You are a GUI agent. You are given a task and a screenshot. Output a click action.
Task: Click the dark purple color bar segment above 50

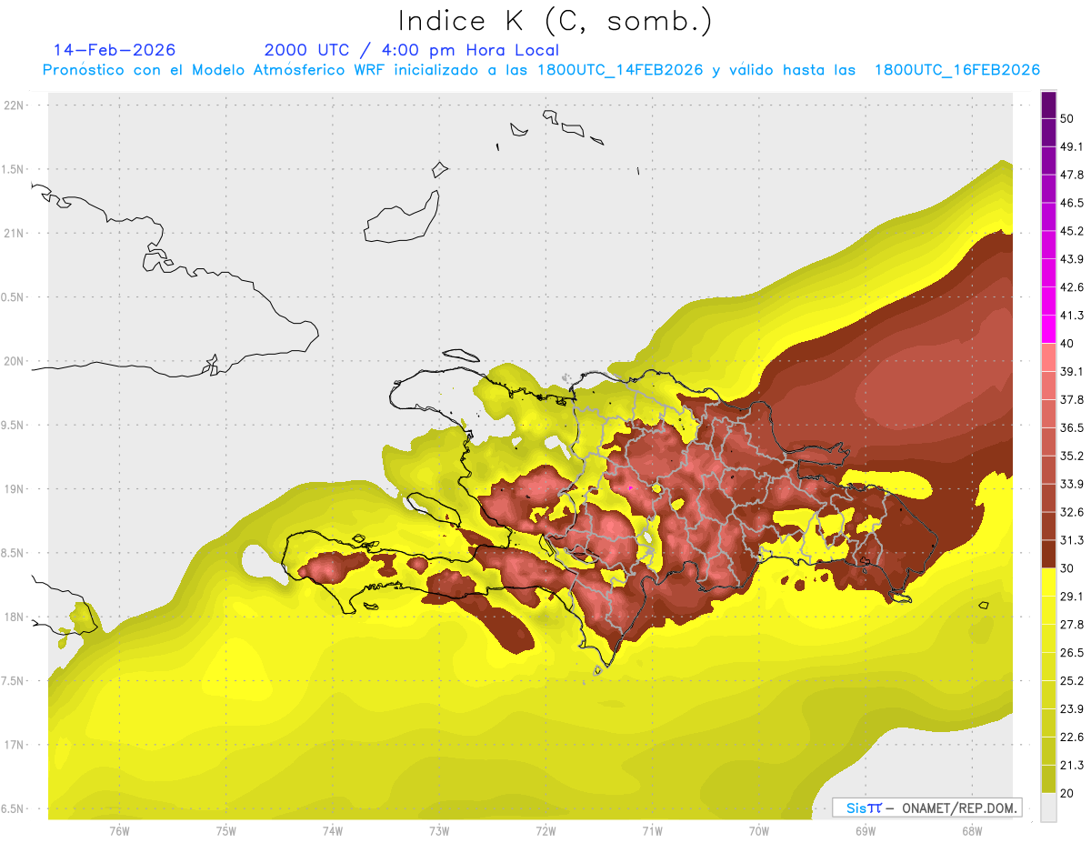tap(1048, 105)
